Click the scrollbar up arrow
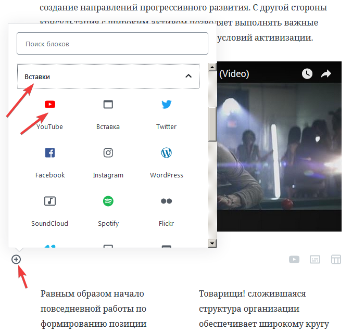The image size is (352, 333). coord(212,67)
